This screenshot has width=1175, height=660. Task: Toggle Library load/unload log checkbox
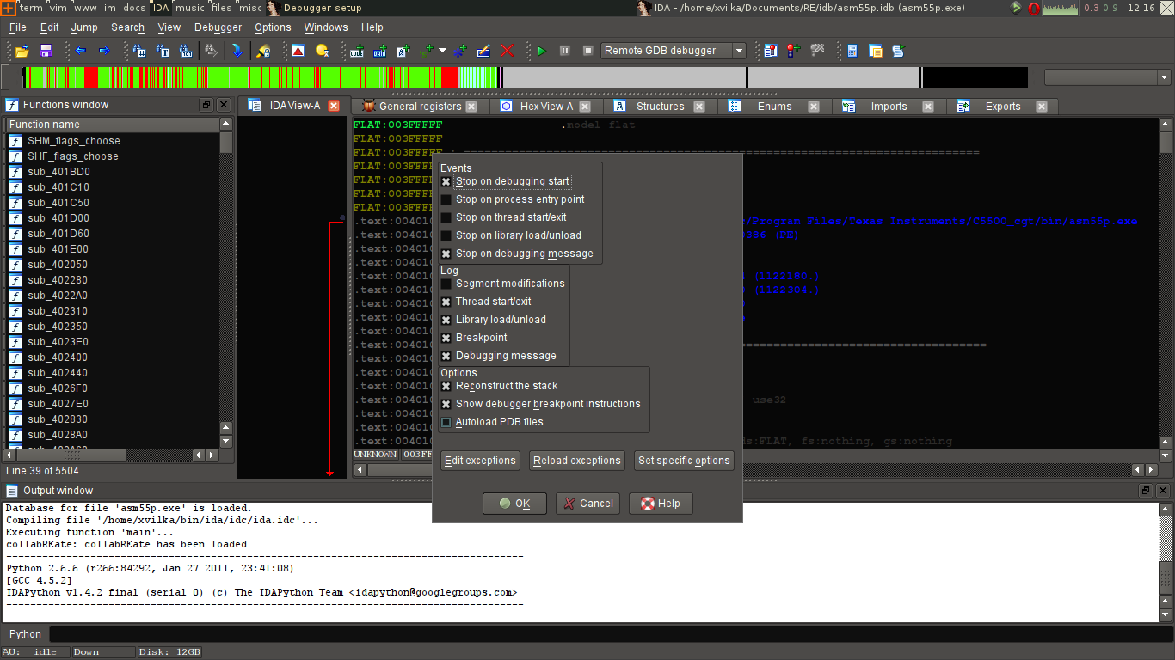pyautogui.click(x=446, y=320)
